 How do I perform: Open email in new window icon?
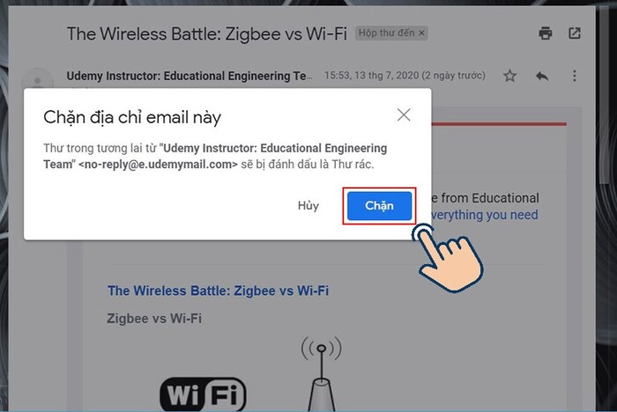point(574,33)
